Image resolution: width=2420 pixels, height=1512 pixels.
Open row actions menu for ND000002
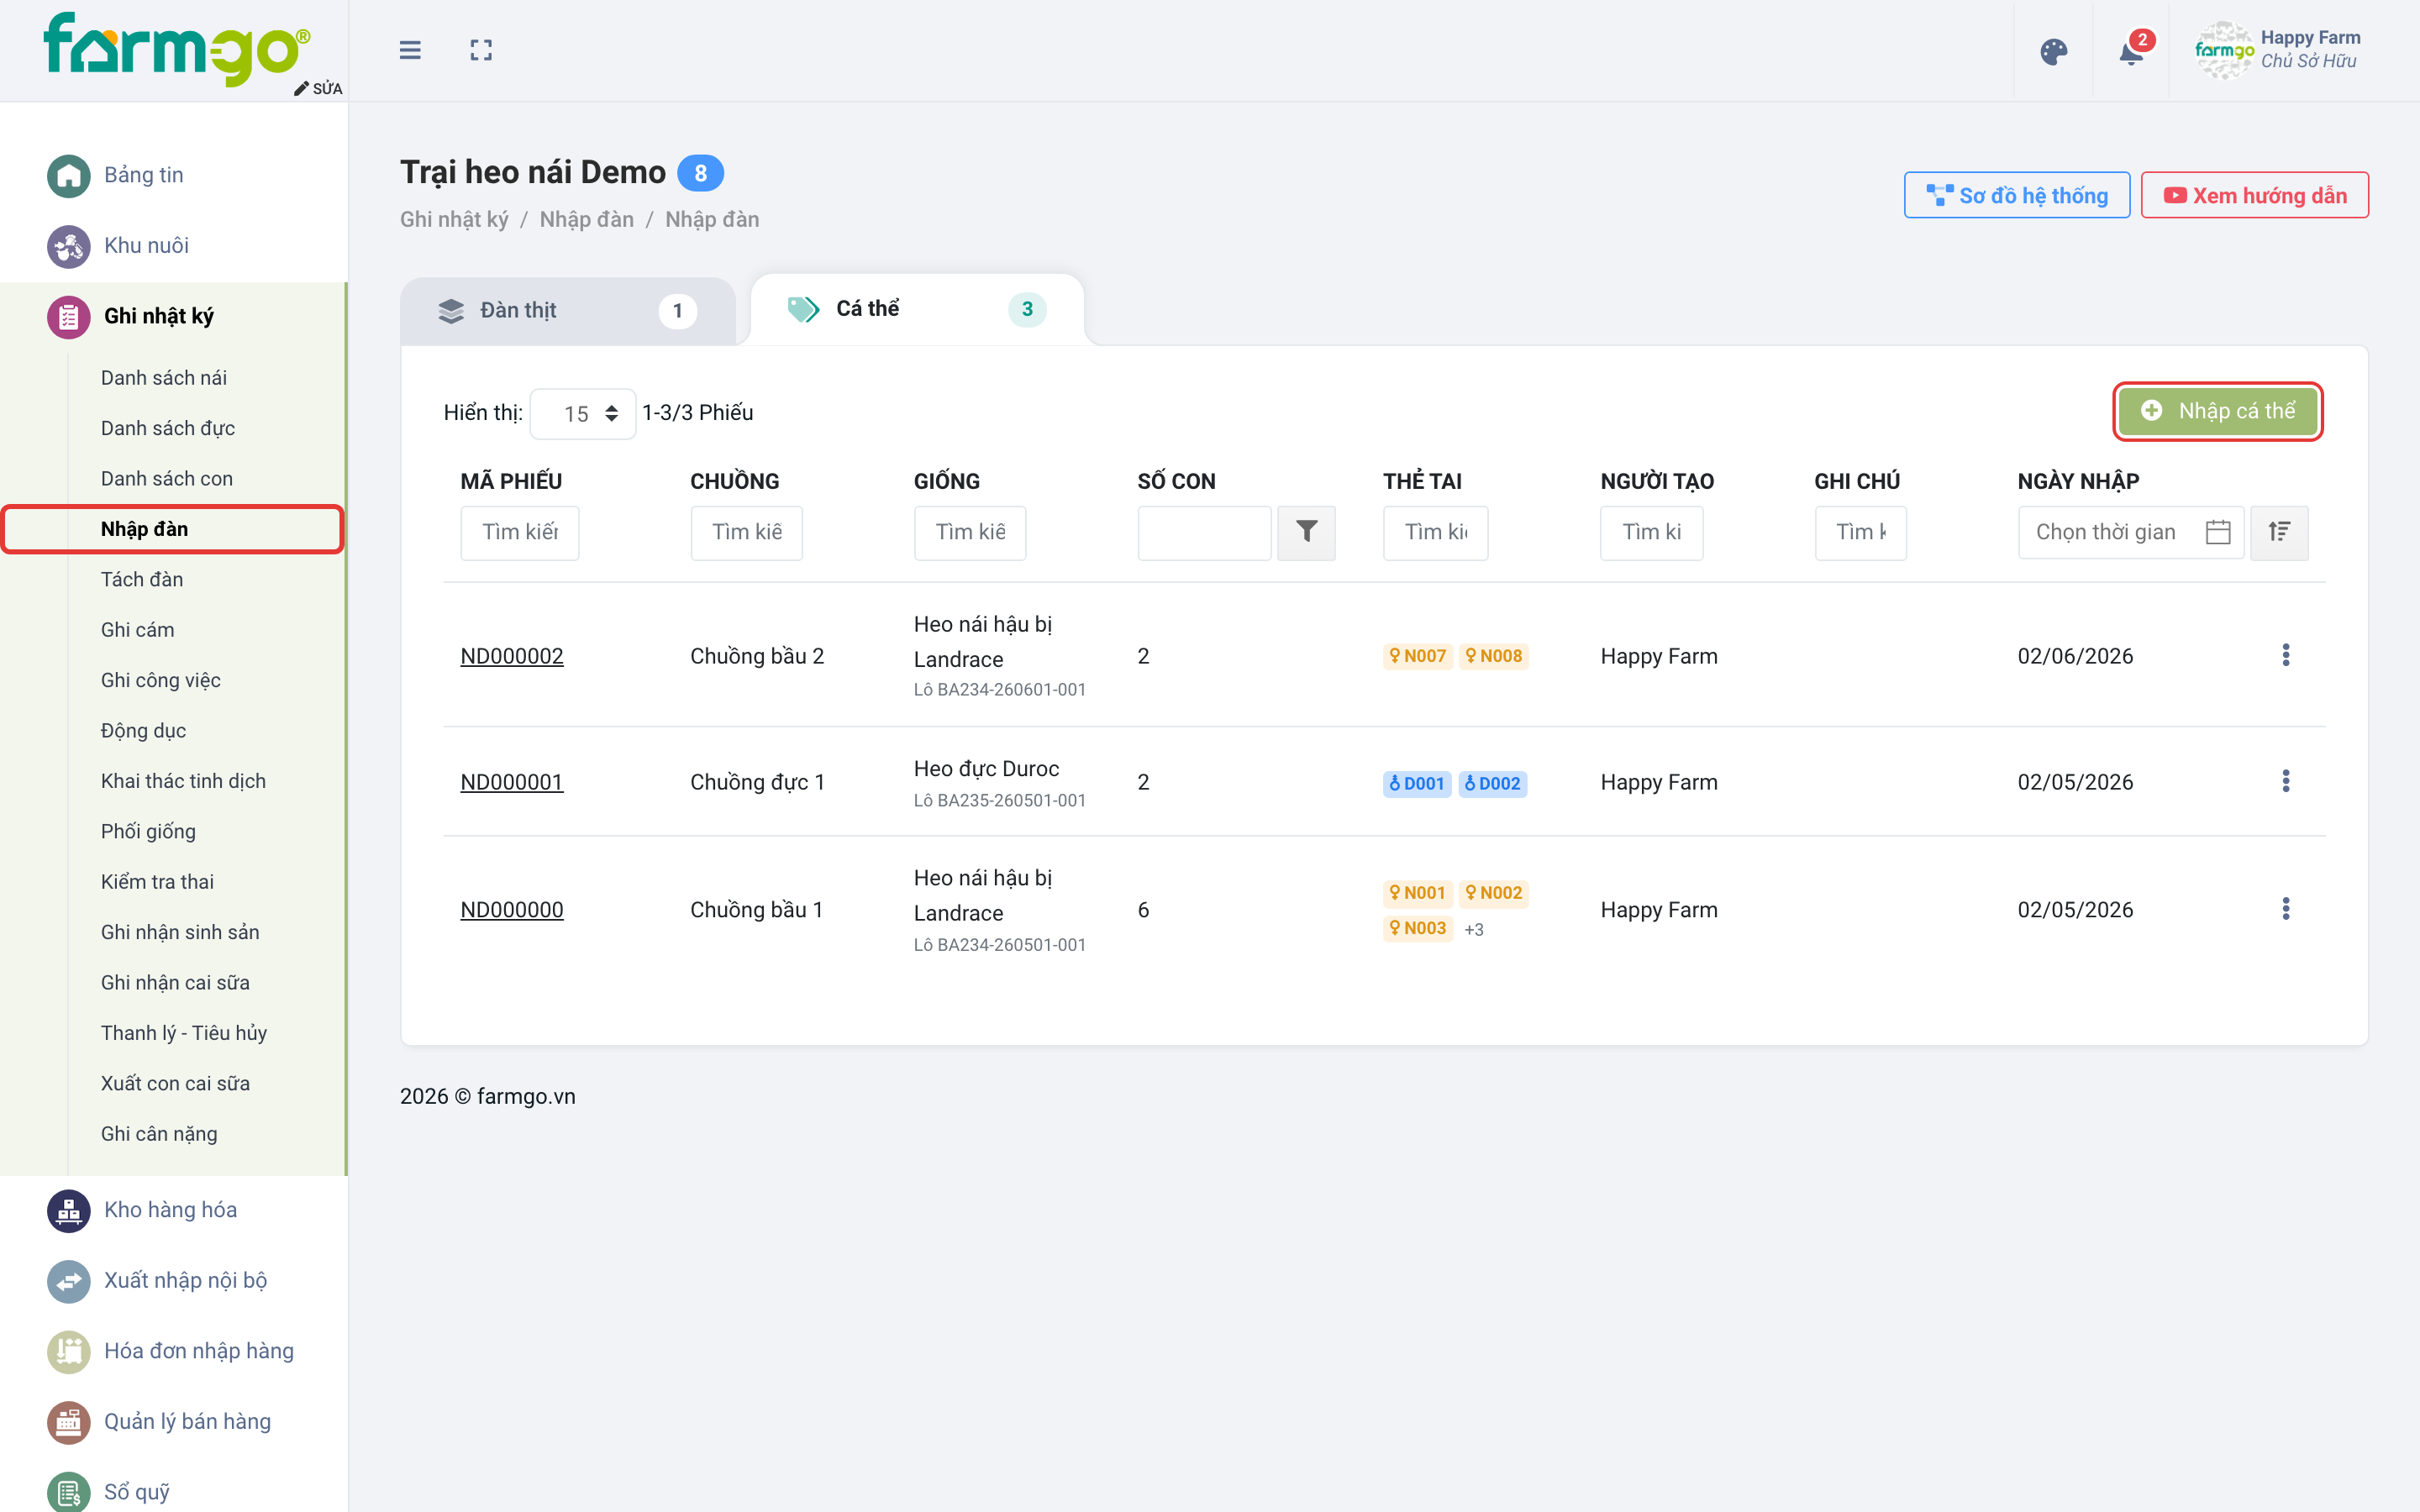[x=2285, y=655]
